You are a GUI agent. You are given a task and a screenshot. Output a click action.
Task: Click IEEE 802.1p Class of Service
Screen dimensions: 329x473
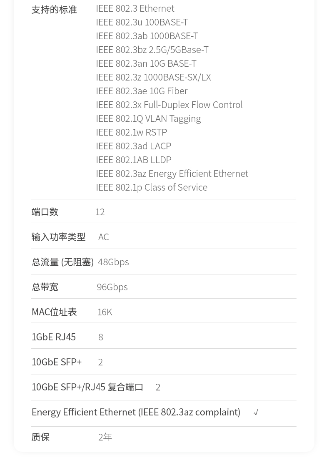pos(152,188)
